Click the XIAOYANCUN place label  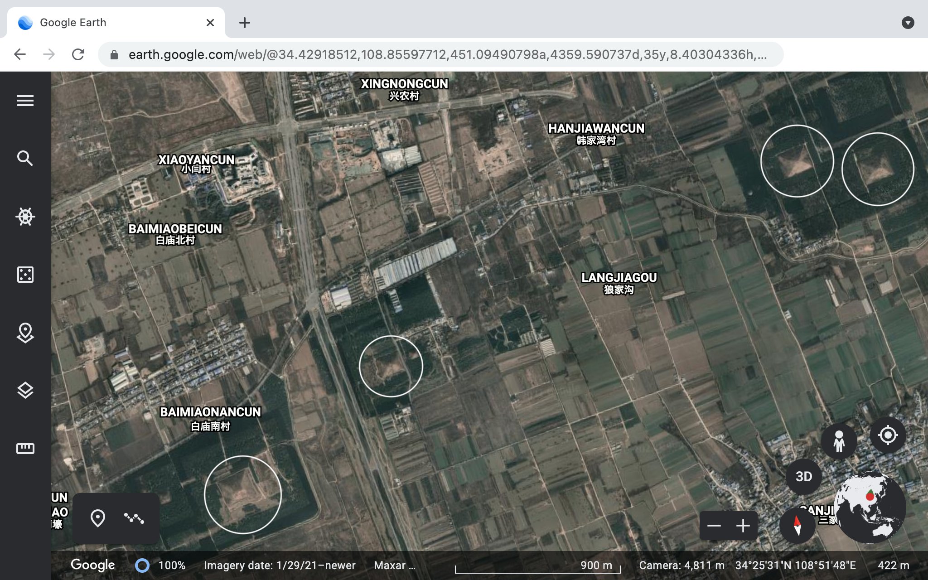tap(196, 164)
